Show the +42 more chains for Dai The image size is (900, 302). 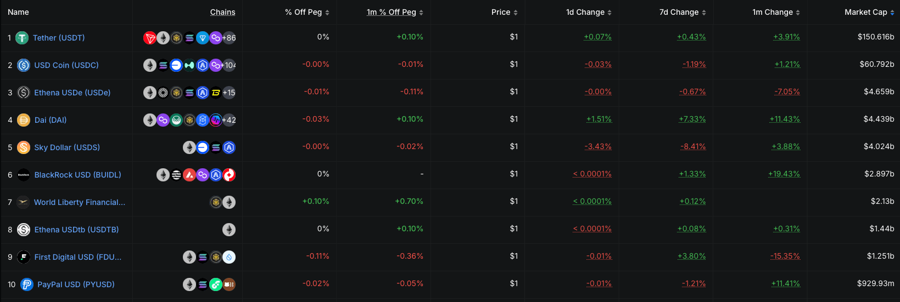point(229,120)
